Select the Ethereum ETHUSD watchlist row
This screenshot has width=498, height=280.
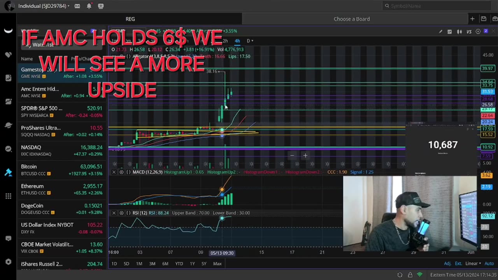click(x=61, y=189)
